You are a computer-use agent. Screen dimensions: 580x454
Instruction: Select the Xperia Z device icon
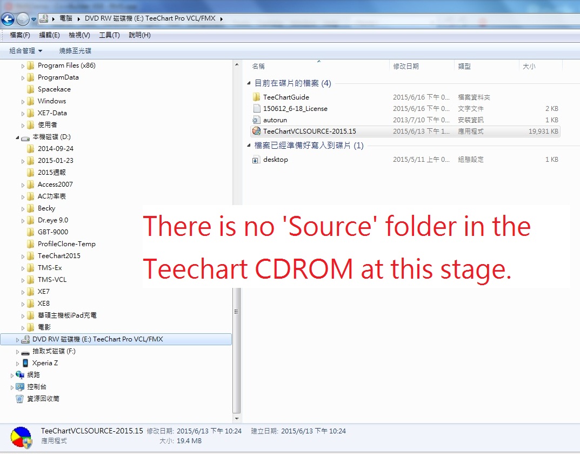point(25,363)
